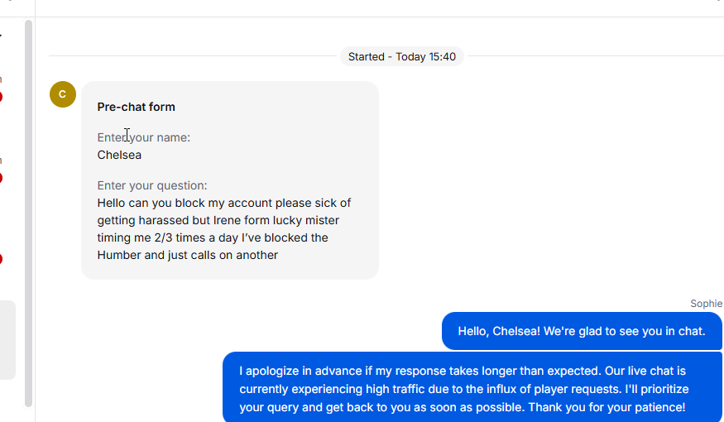Click the lowest red unread badge
Viewport: 724px width, 422px height.
point(1,259)
